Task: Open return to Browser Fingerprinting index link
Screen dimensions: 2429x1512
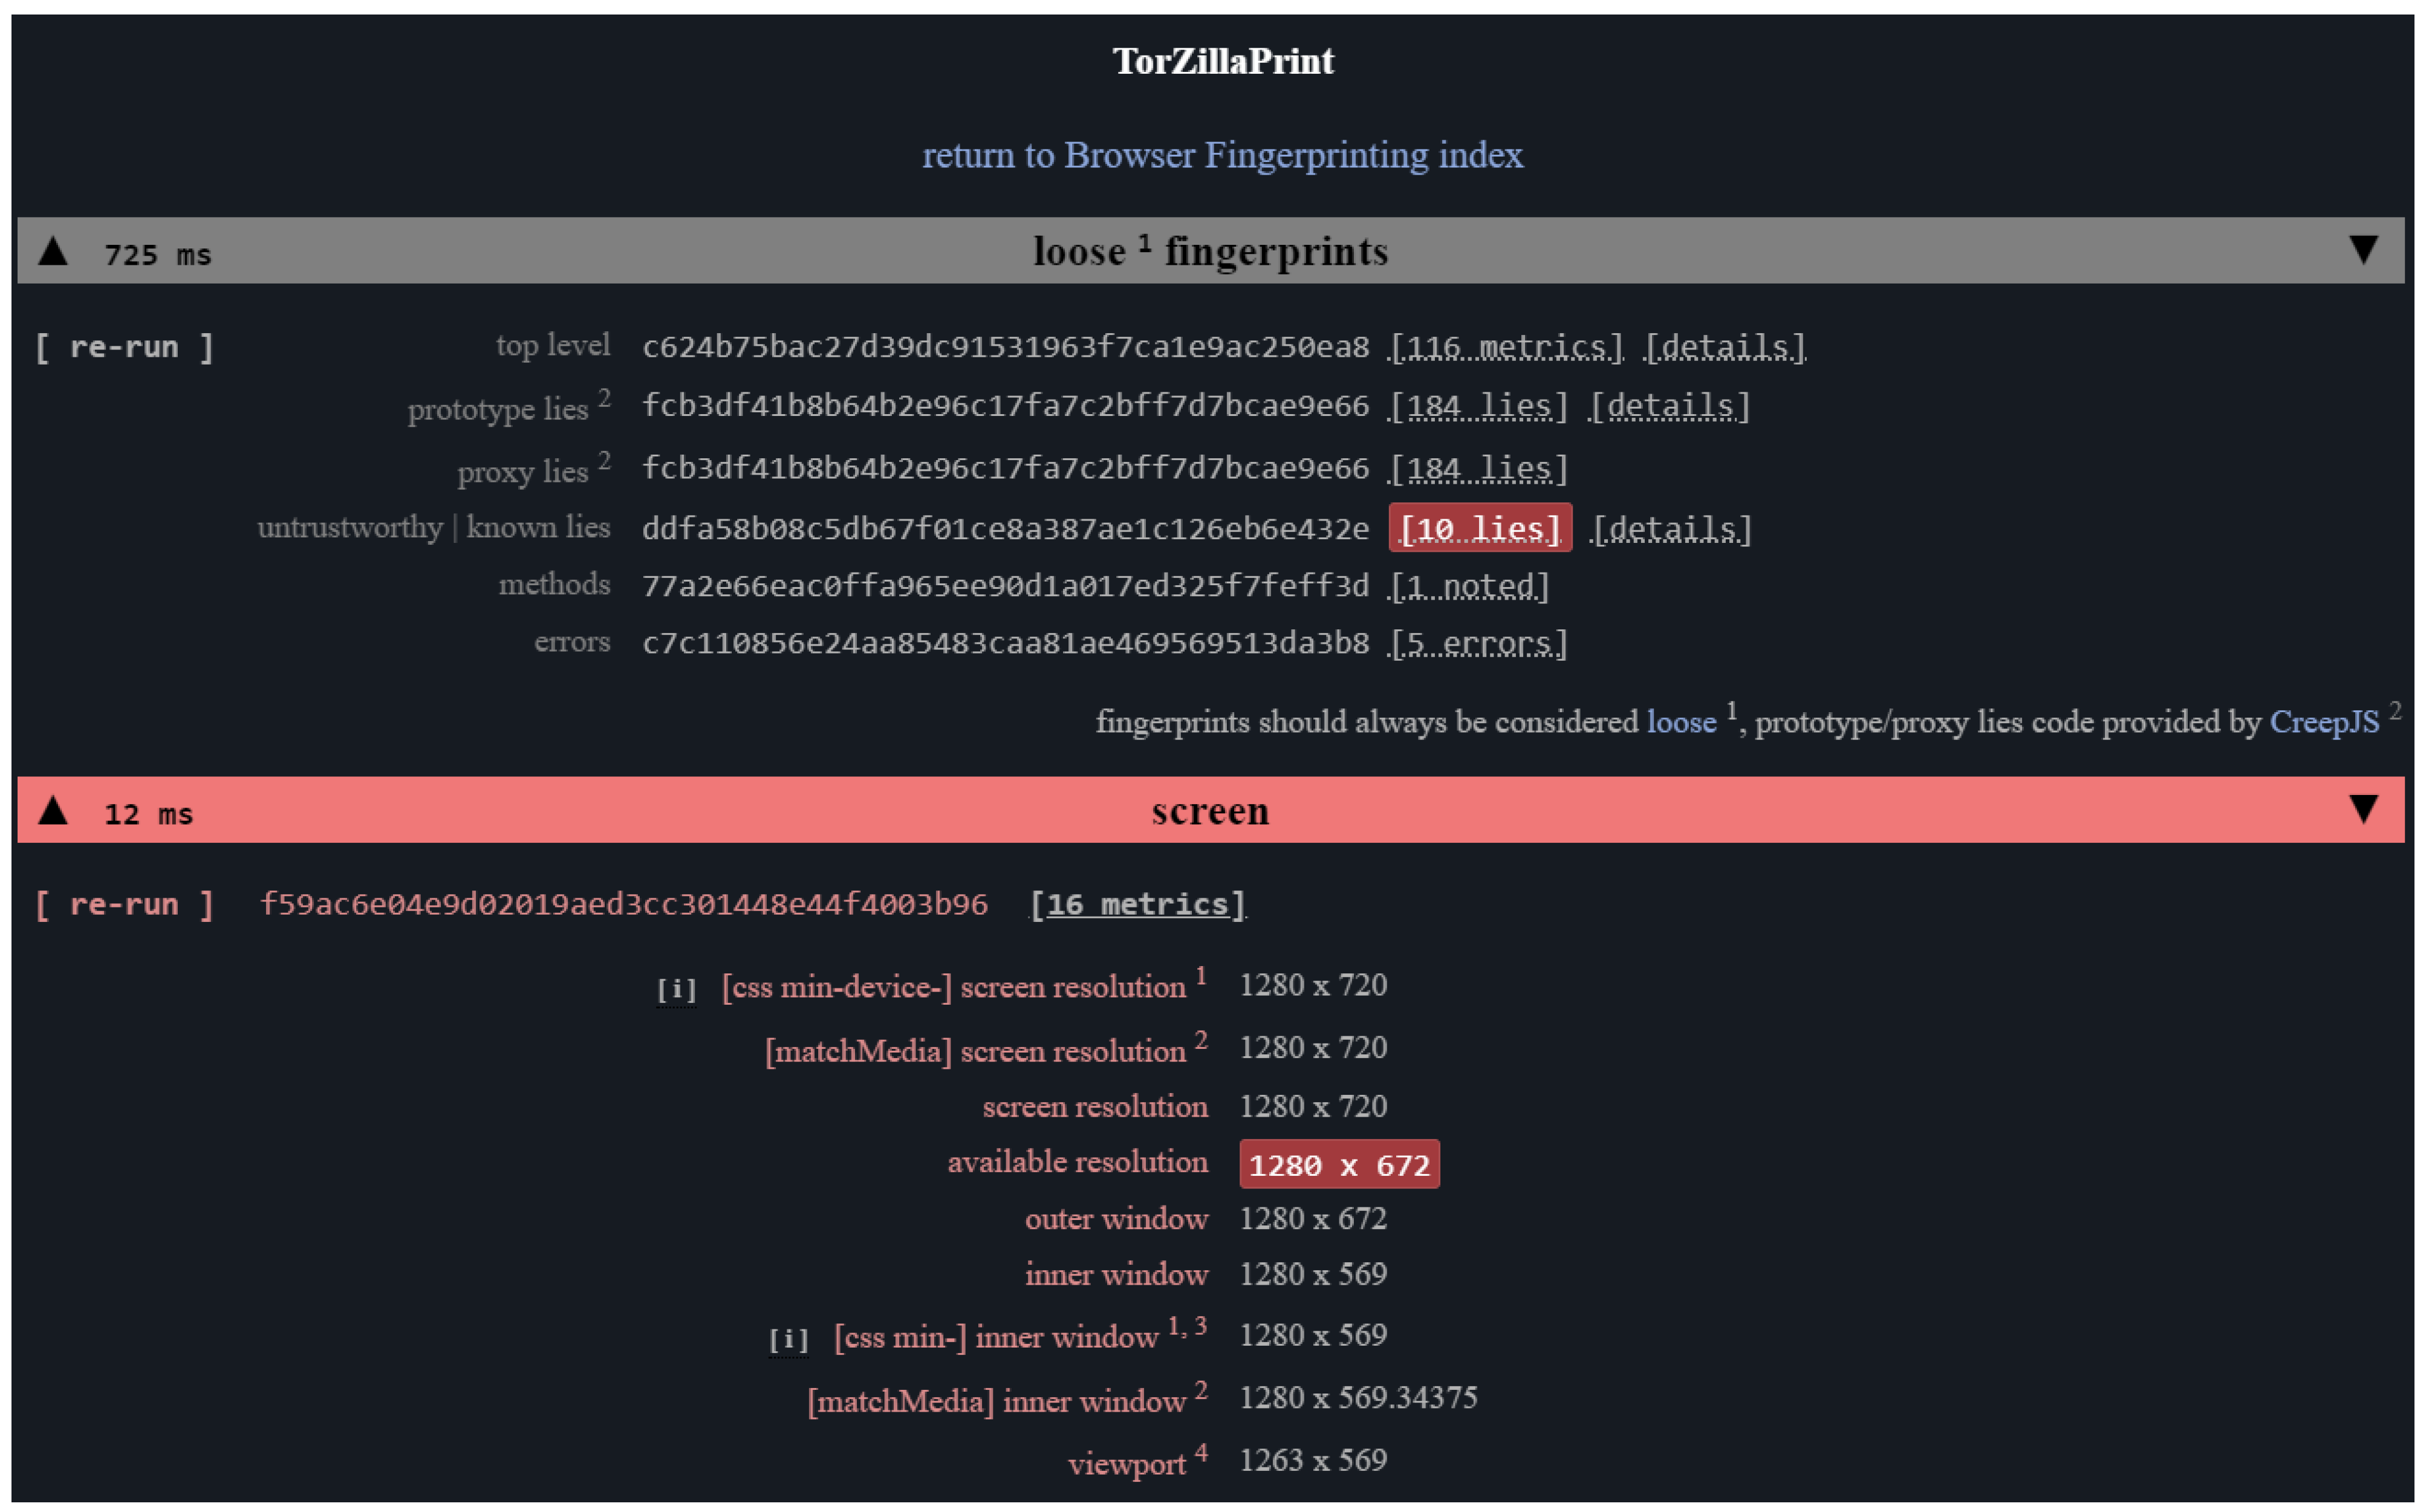Action: (1222, 155)
